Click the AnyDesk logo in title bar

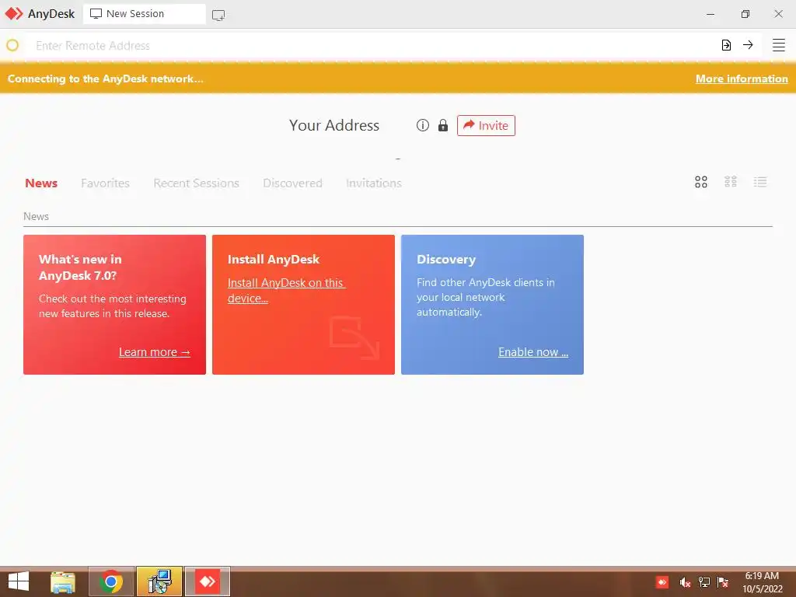14,14
